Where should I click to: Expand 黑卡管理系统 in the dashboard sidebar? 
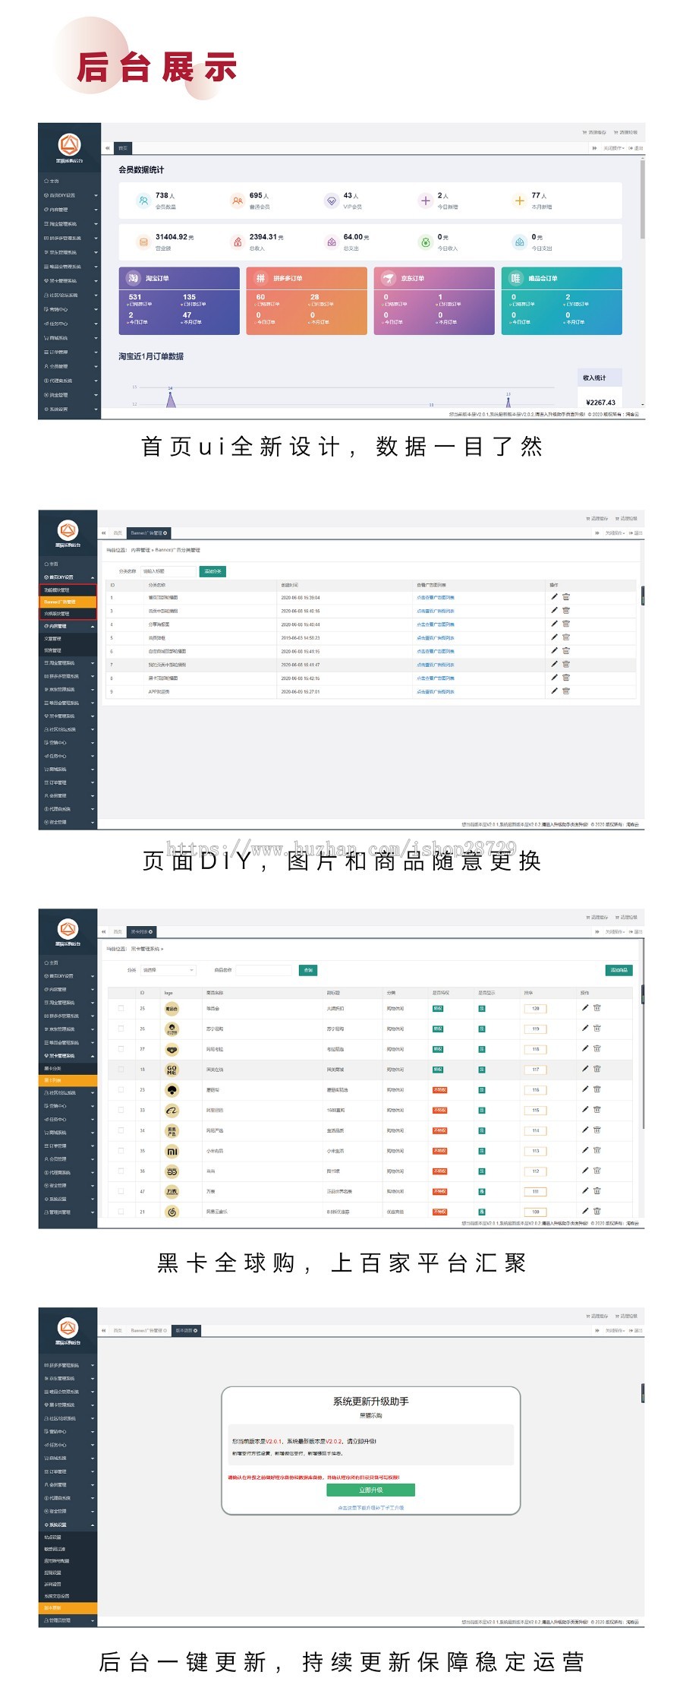click(x=70, y=281)
